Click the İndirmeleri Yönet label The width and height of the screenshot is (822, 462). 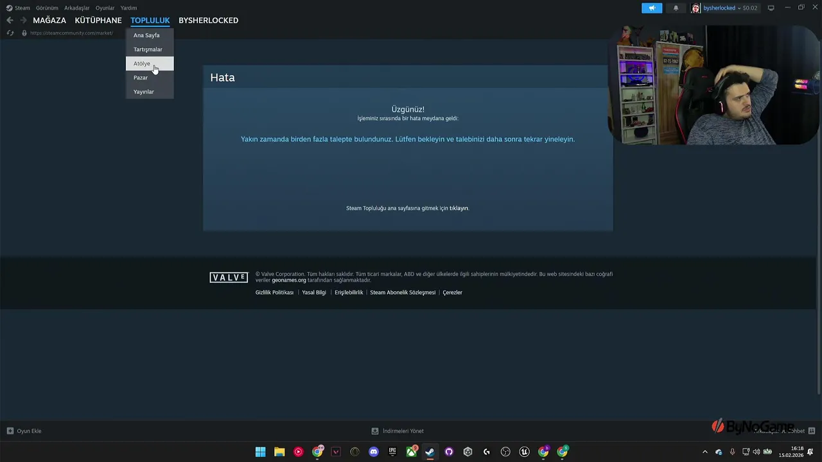click(x=403, y=431)
